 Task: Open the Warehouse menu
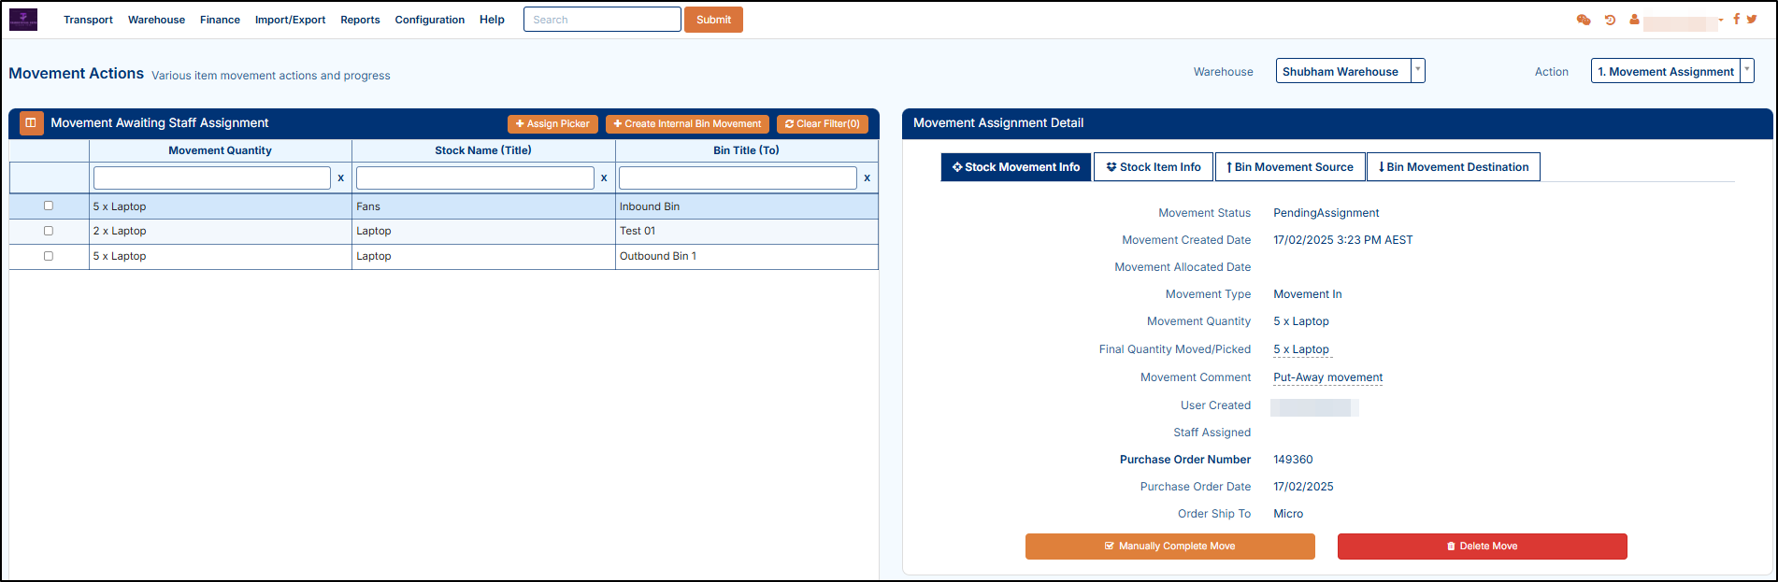point(156,20)
